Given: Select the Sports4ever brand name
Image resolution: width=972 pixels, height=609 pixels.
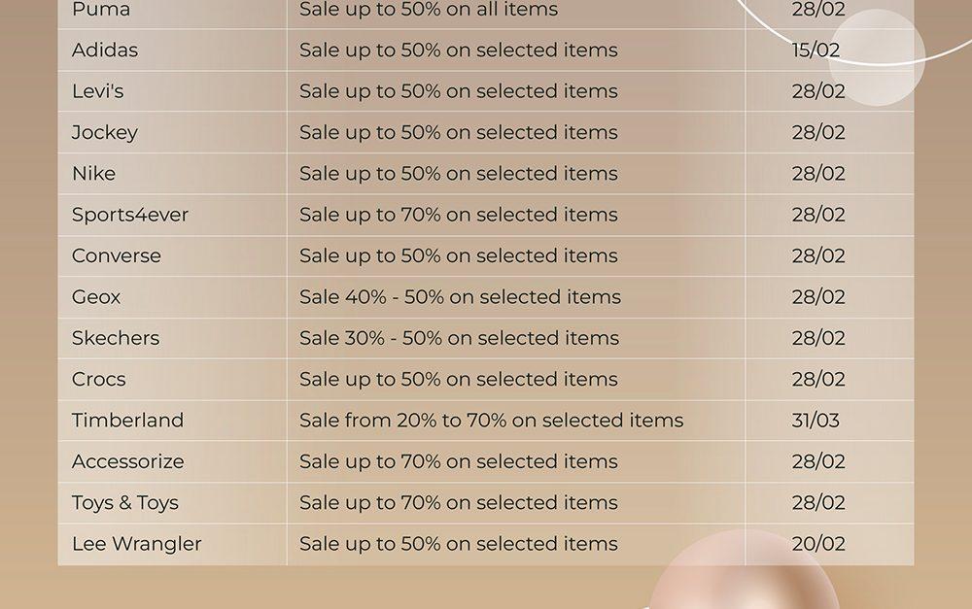Looking at the screenshot, I should click(x=129, y=215).
